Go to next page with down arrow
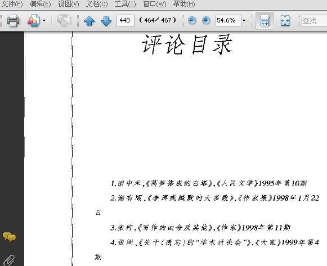The width and height of the screenshot is (327, 266). pyautogui.click(x=106, y=21)
